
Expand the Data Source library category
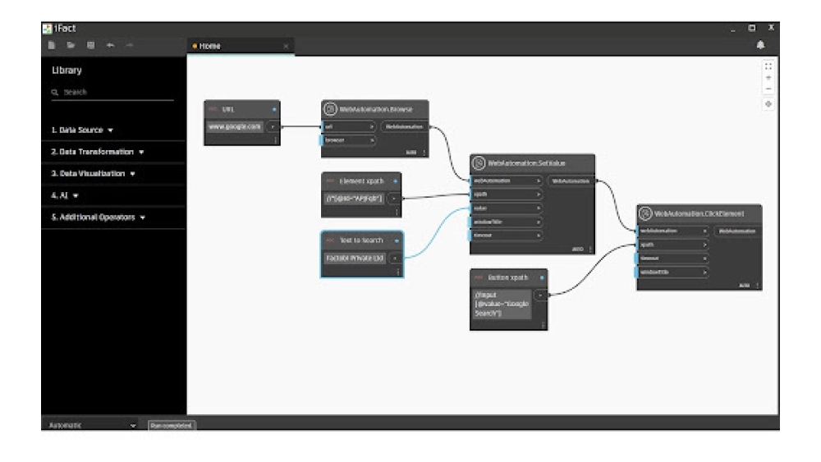coord(82,130)
